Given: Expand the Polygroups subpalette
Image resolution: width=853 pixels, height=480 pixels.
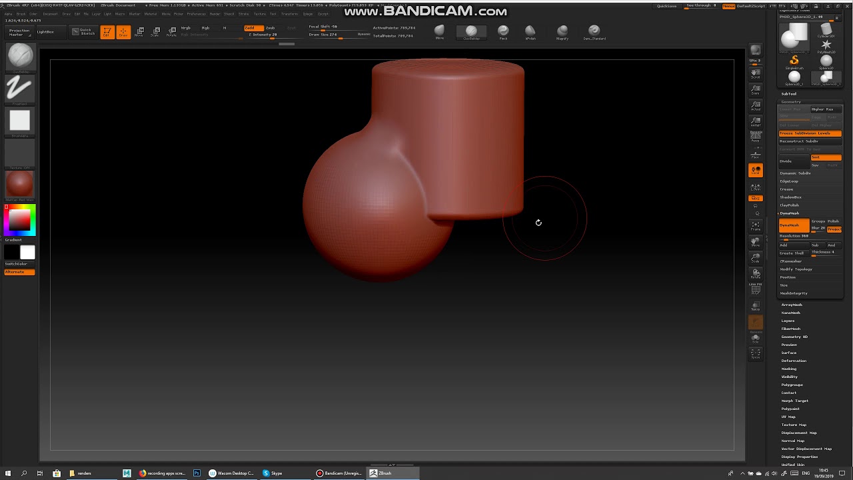Looking at the screenshot, I should 792,385.
